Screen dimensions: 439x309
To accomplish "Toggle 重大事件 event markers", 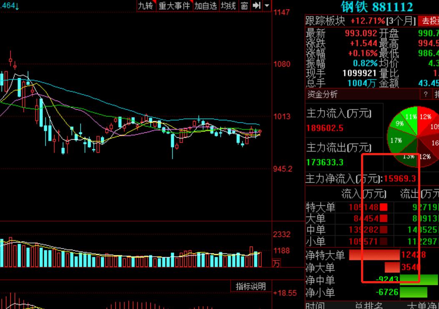I will [174, 6].
